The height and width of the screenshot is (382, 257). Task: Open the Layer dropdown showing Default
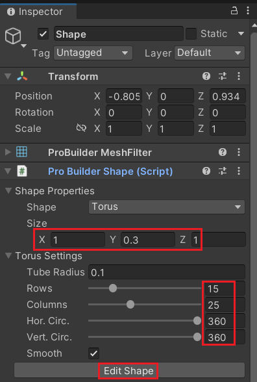click(210, 53)
